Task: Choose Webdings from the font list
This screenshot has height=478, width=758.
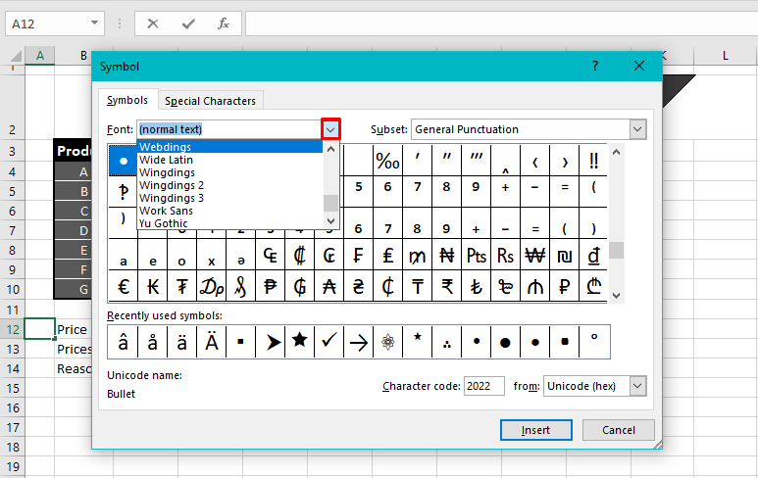Action: click(230, 147)
